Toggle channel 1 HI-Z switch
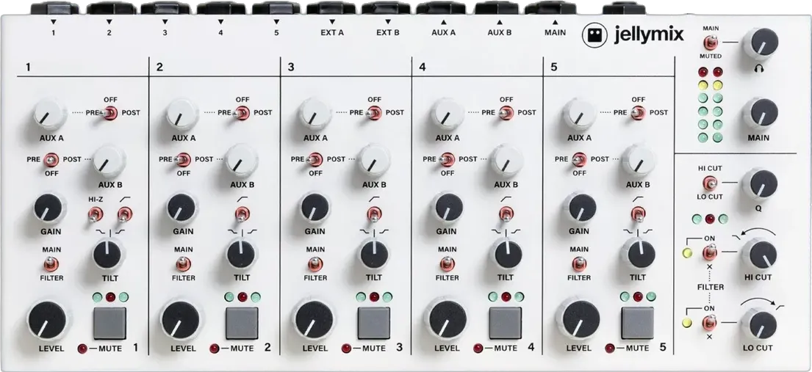Image resolution: width=812 pixels, height=372 pixels. (95, 214)
